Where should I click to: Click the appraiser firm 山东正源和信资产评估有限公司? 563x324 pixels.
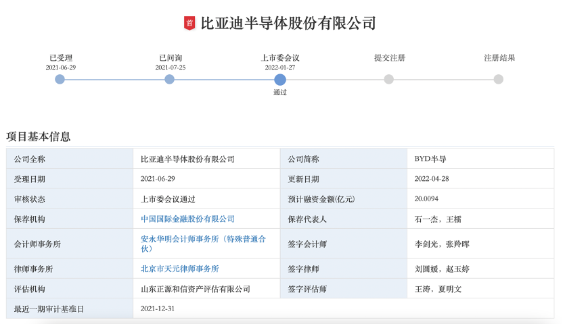tap(196, 288)
